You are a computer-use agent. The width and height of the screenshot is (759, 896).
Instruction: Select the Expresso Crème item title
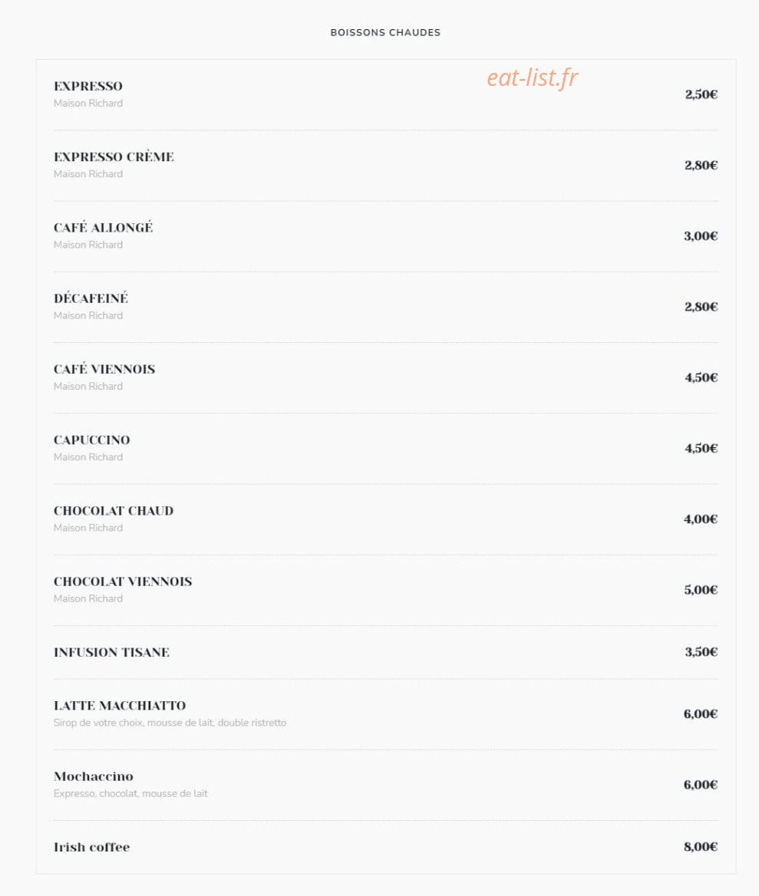114,156
